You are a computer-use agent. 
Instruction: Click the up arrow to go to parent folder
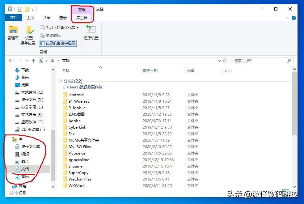click(x=33, y=61)
